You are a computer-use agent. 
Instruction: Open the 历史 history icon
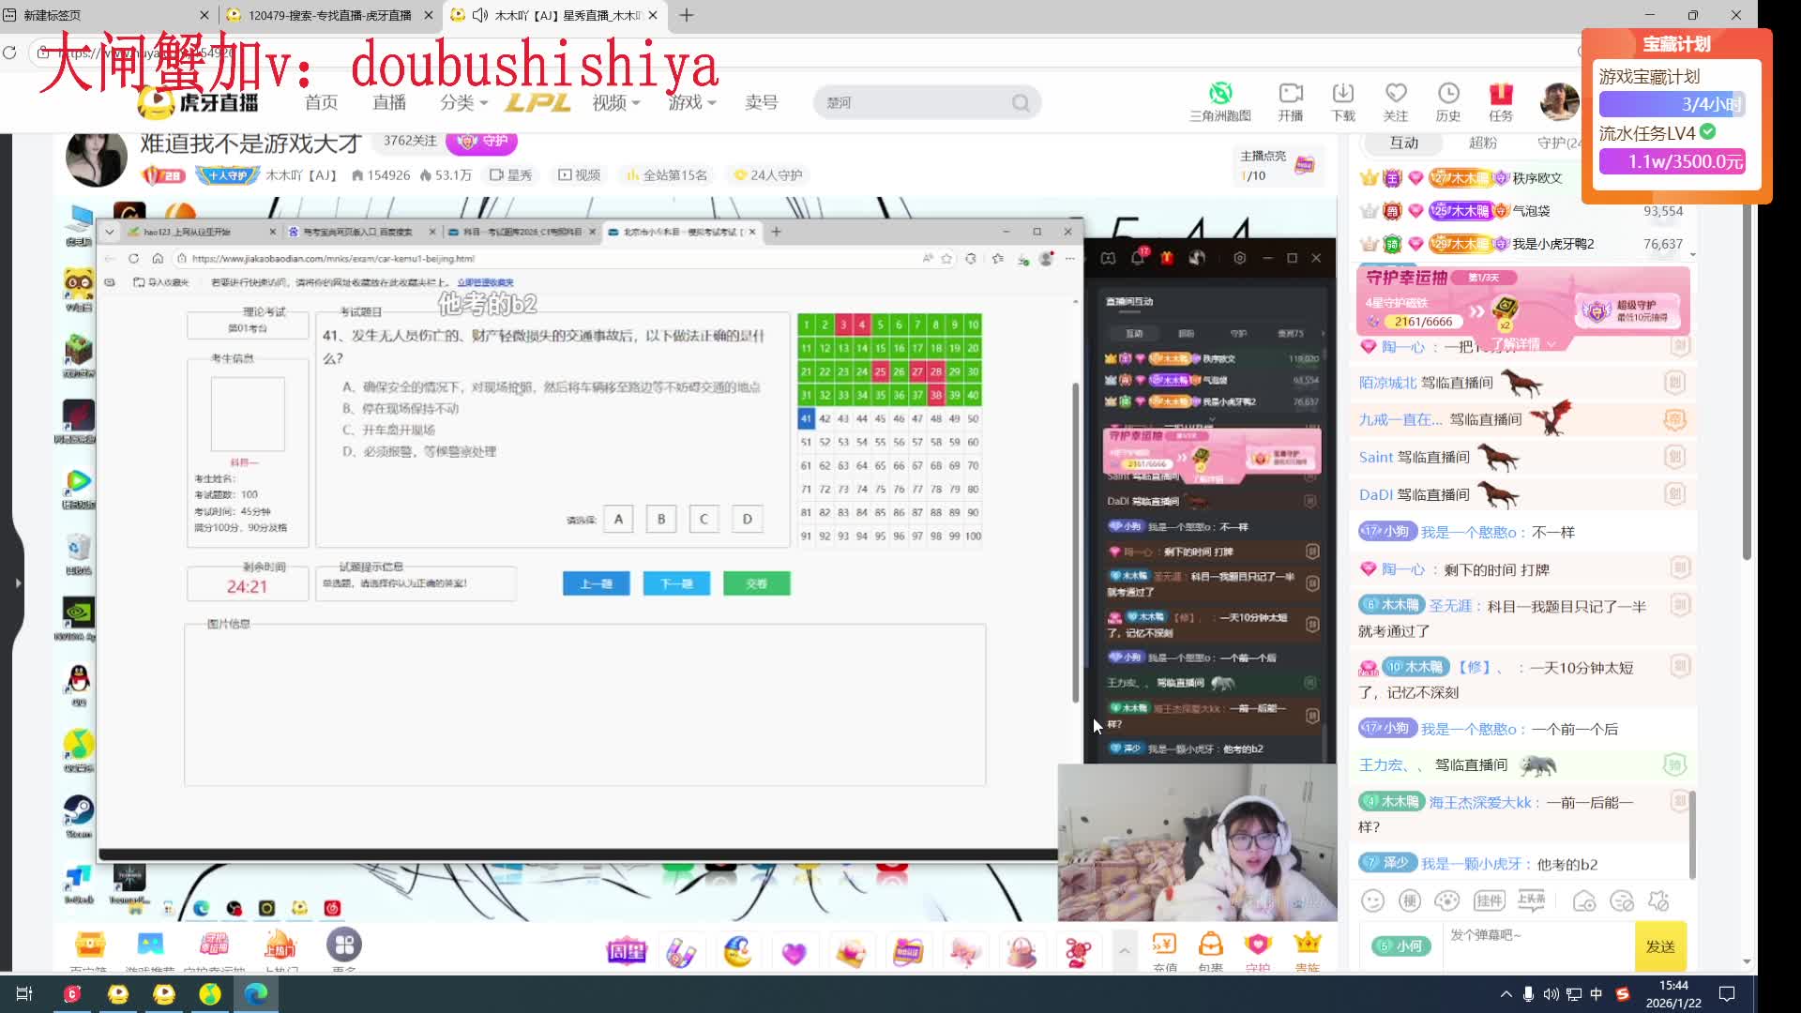(x=1447, y=94)
